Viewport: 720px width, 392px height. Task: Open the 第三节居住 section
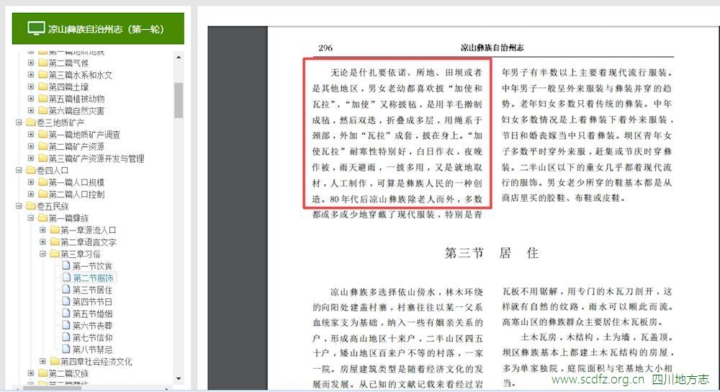[x=92, y=290]
